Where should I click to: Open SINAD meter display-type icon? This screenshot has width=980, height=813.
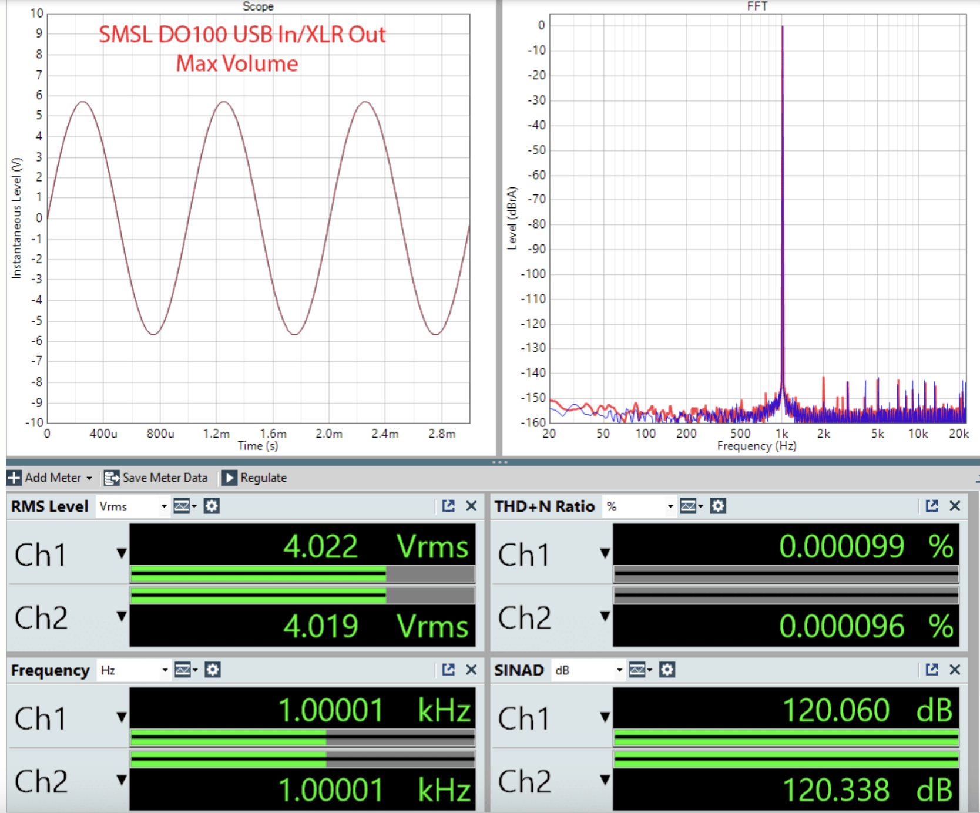(x=640, y=670)
